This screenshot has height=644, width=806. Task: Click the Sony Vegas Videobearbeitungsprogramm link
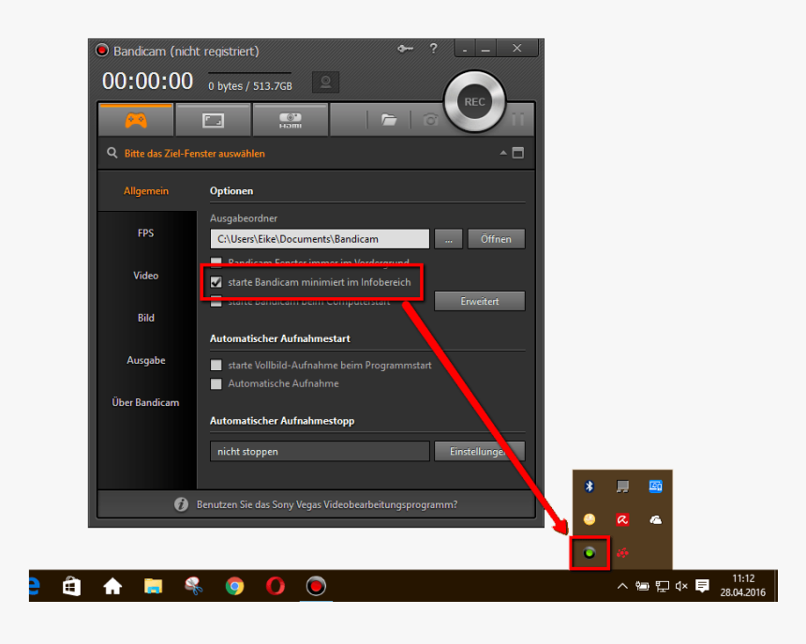[327, 504]
